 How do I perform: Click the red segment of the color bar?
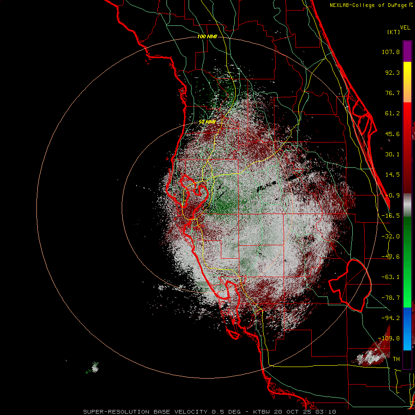(x=407, y=148)
